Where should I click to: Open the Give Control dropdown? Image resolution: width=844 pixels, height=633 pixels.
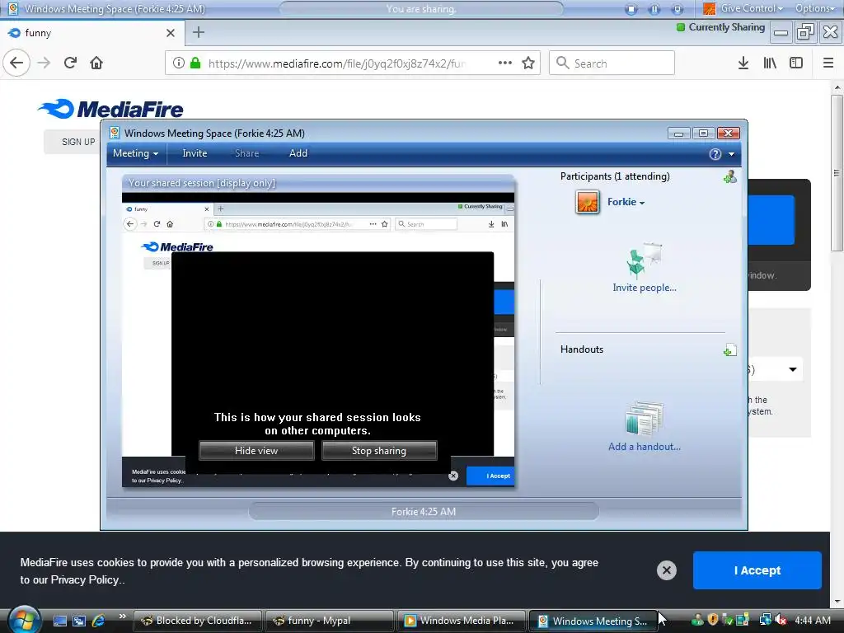(743, 8)
